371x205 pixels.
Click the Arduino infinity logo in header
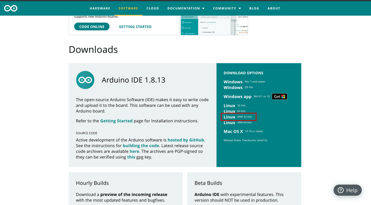[x=11, y=8]
